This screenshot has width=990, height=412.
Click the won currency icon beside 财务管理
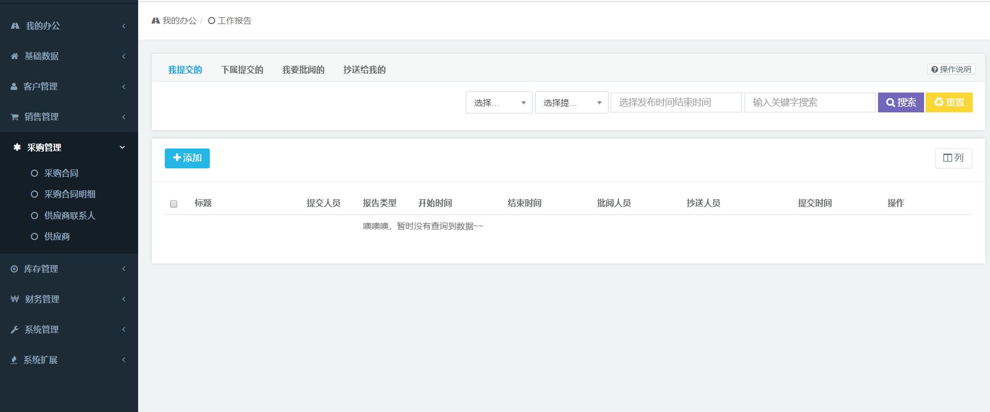(x=15, y=299)
